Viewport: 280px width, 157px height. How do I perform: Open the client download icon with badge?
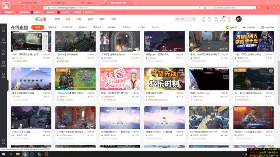pos(223,19)
